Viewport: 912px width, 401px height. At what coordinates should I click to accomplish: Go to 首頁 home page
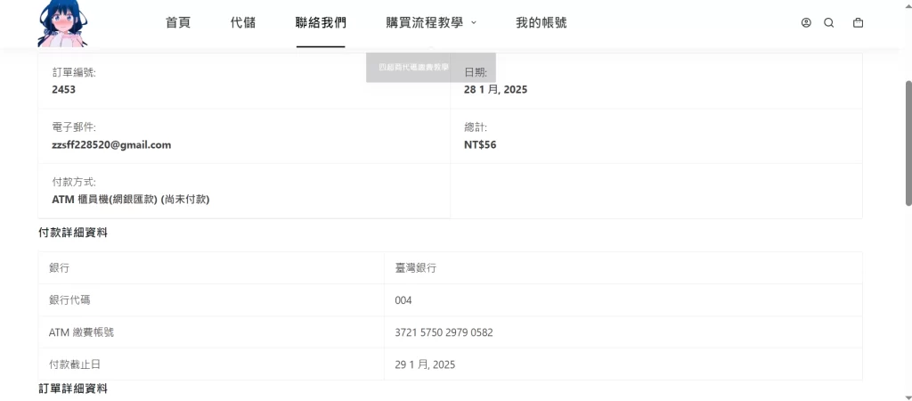click(178, 23)
